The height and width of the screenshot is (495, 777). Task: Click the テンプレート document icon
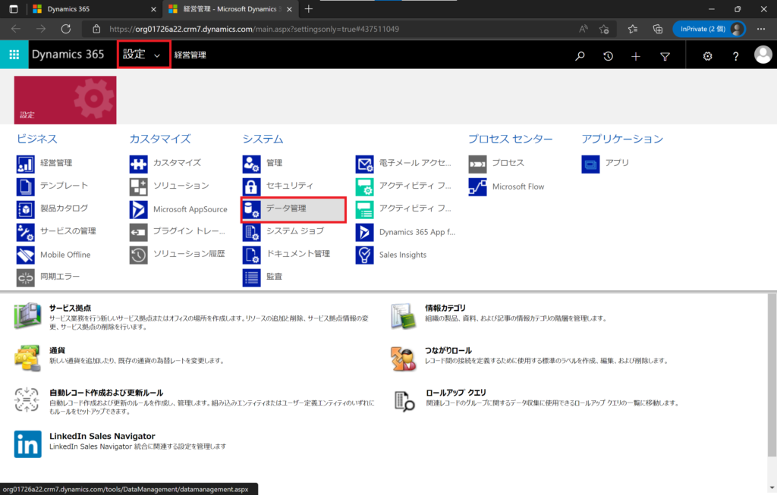tap(25, 186)
